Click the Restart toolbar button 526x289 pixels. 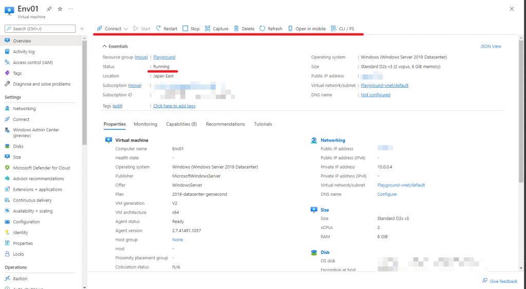click(x=166, y=29)
